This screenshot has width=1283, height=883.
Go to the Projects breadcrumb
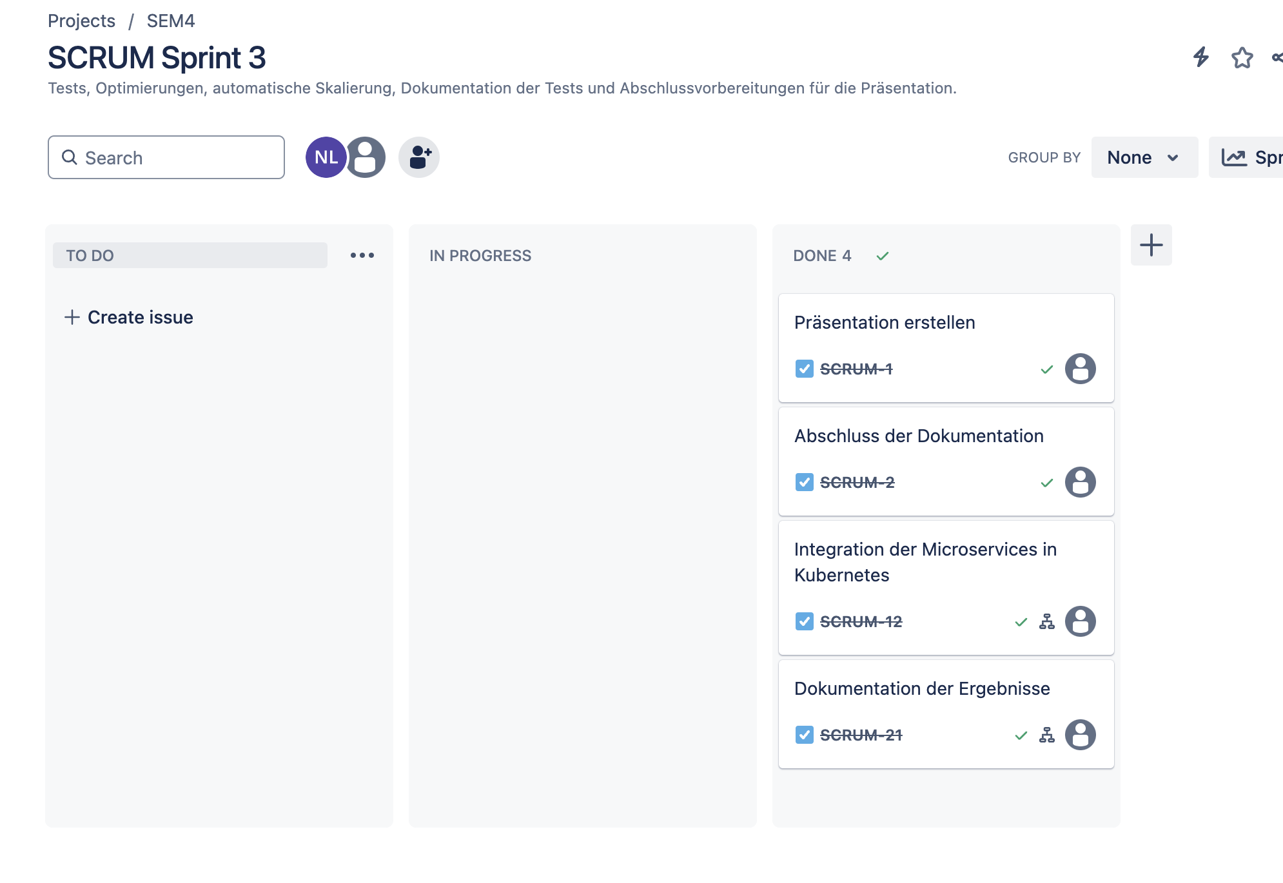click(81, 21)
